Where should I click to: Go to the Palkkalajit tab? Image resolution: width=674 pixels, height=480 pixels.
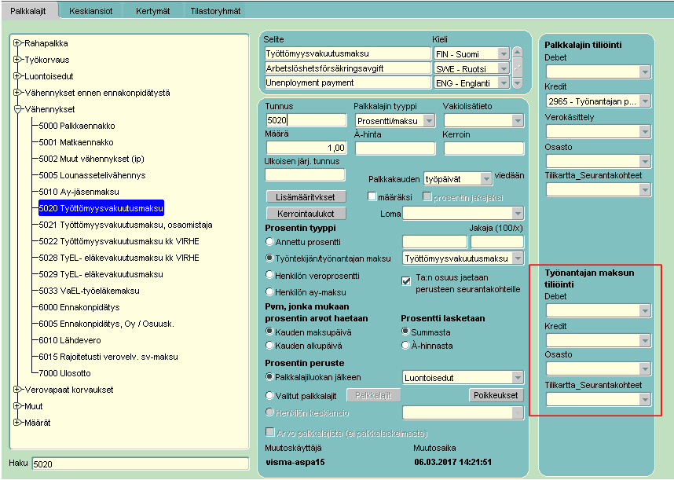click(28, 11)
